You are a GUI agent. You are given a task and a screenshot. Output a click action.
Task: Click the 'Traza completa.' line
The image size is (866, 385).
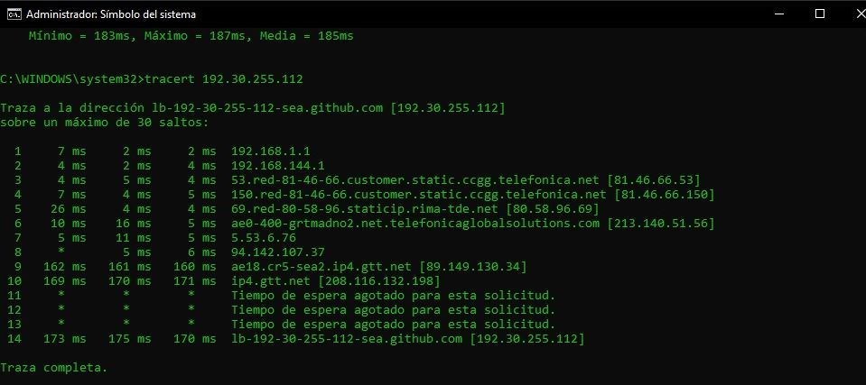(54, 367)
